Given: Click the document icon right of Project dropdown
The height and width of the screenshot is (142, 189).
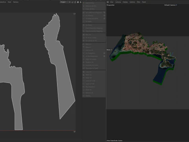Looking at the screenshot, I should tap(75, 2).
